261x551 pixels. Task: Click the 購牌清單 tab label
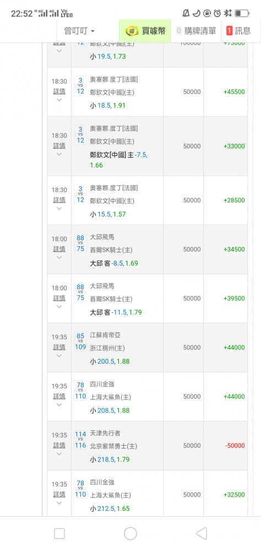coord(200,31)
